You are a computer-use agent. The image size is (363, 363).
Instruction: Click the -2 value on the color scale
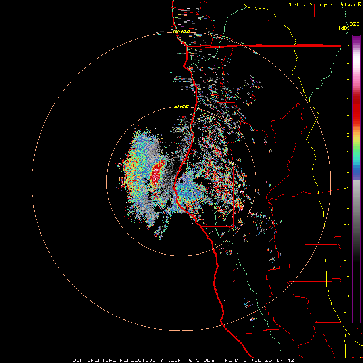tap(346, 207)
